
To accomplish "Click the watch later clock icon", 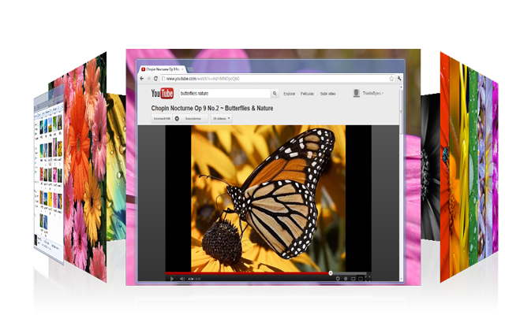I will click(x=346, y=279).
